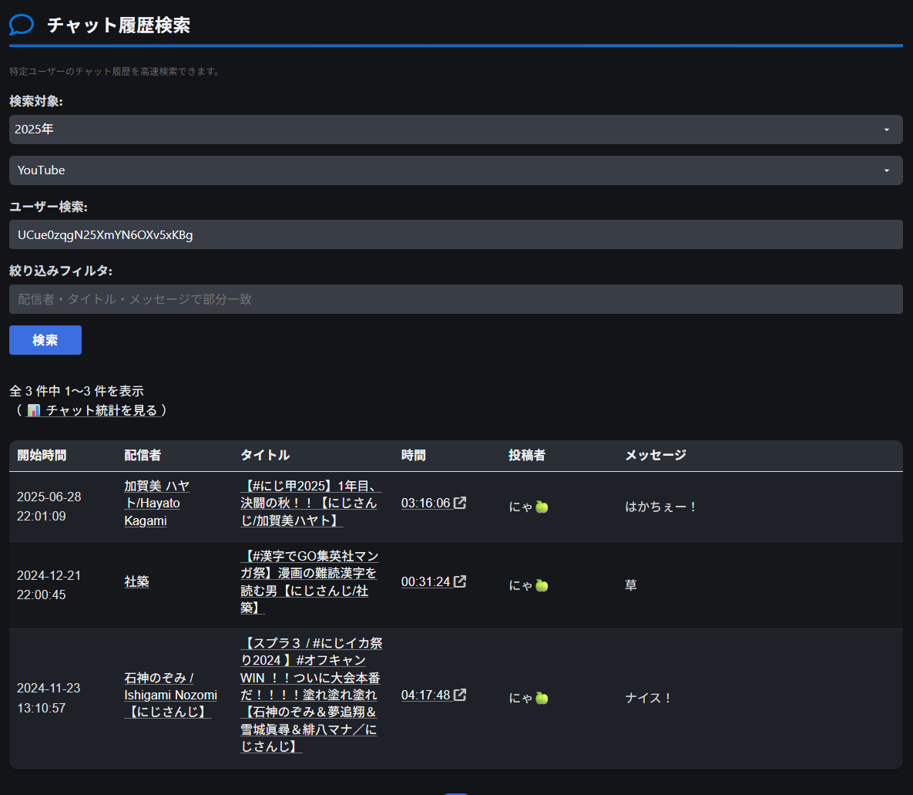Click the chat bubble logo icon
This screenshot has width=913, height=795.
(x=22, y=25)
